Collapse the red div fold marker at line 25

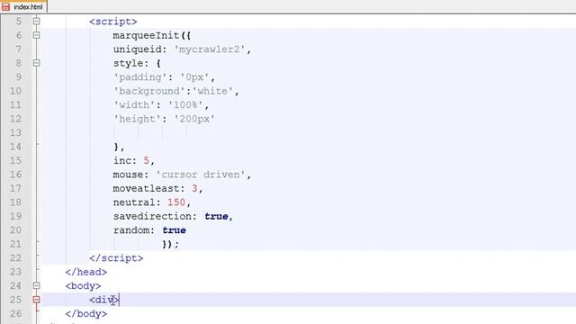[36, 300]
